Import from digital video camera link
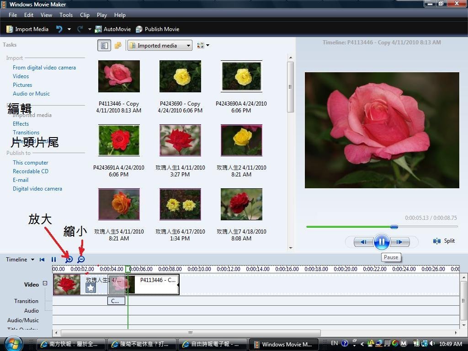The image size is (468, 351). pos(44,68)
